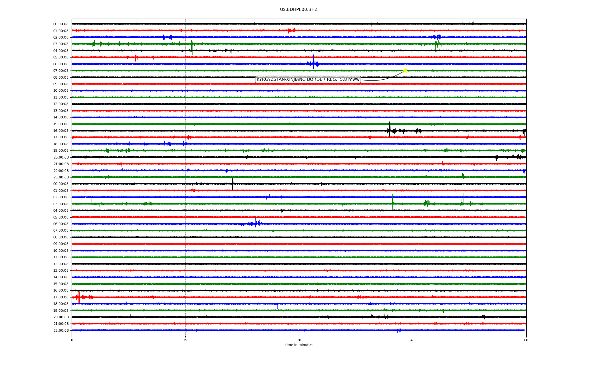The width and height of the screenshot is (598, 373).
Task: Click the 30 tick on the x-axis
Action: point(299,340)
